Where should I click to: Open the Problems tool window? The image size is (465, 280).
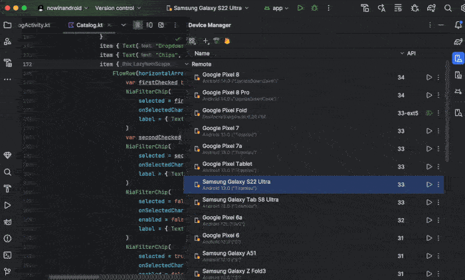point(7,238)
